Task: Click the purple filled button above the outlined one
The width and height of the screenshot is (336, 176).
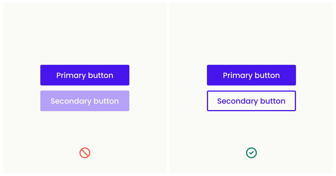Action: [251, 75]
